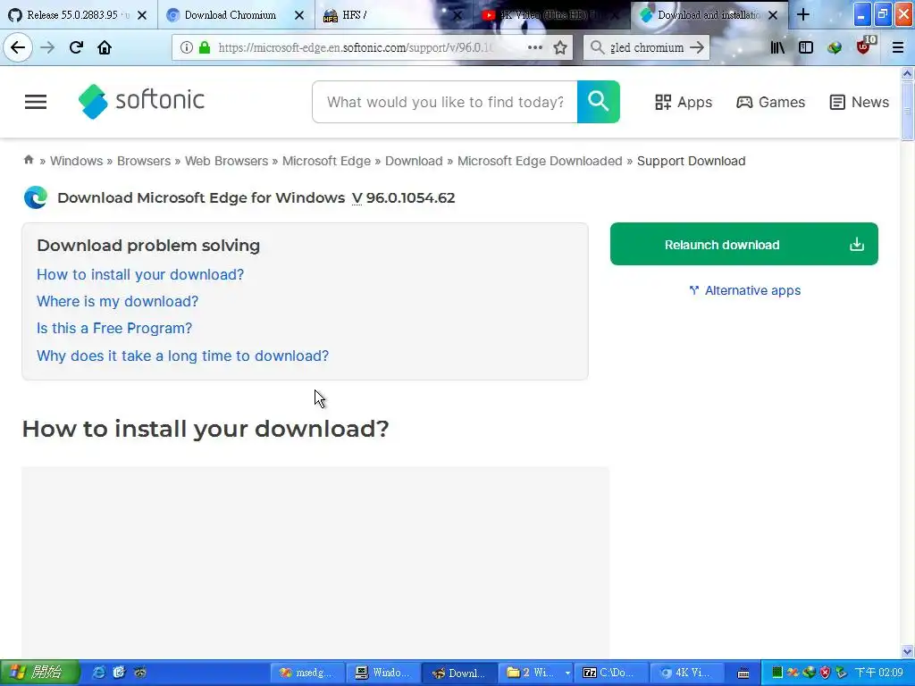
Task: Open the Windows Start button
Action: (38, 673)
